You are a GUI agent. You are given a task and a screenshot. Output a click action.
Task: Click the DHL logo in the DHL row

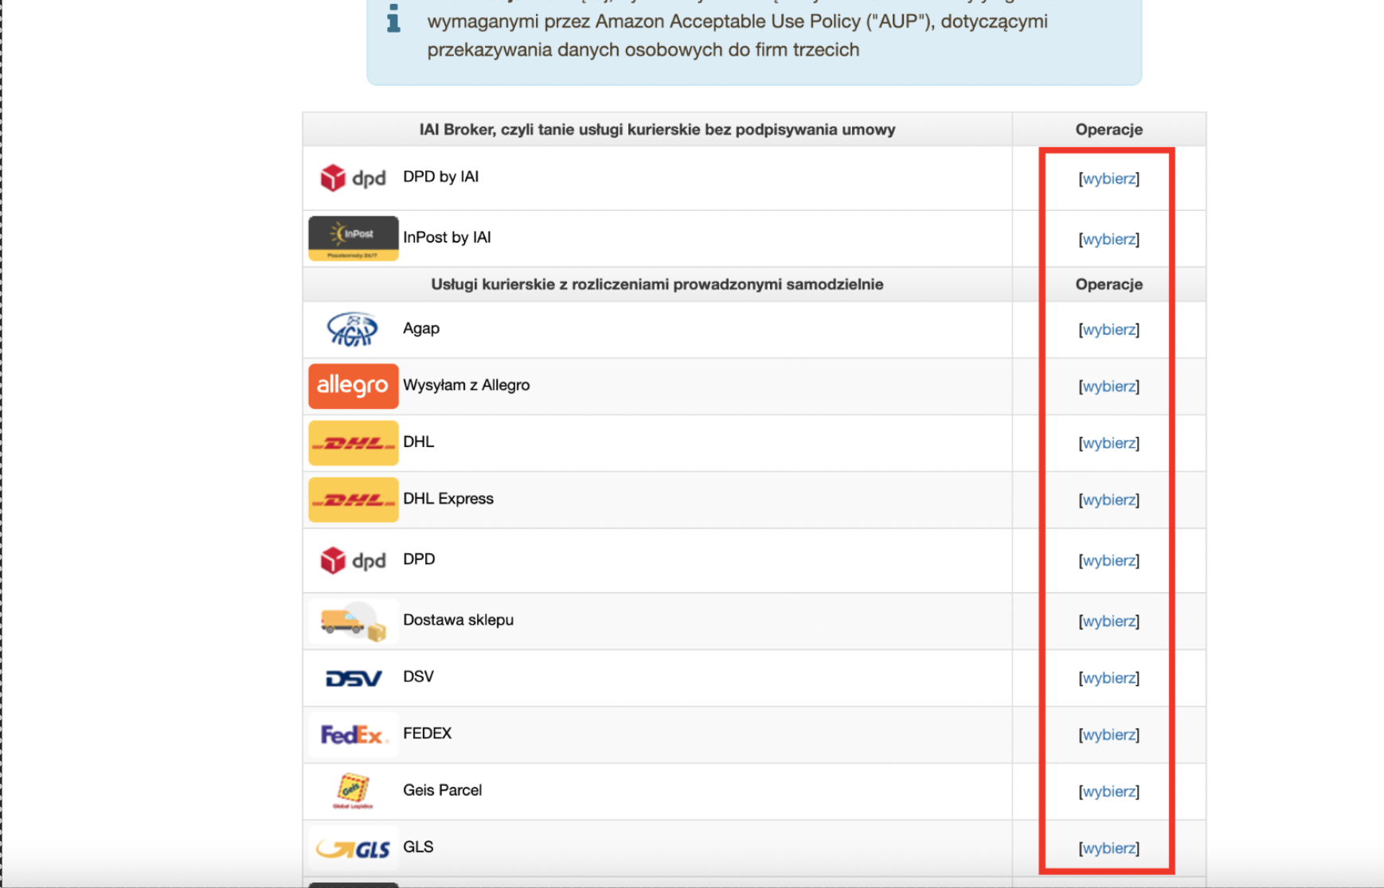click(x=354, y=443)
